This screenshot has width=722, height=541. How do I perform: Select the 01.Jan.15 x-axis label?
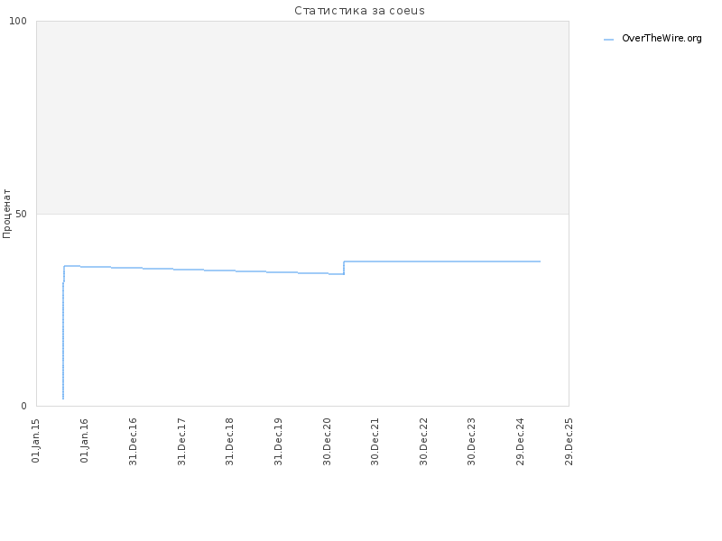tap(36, 441)
